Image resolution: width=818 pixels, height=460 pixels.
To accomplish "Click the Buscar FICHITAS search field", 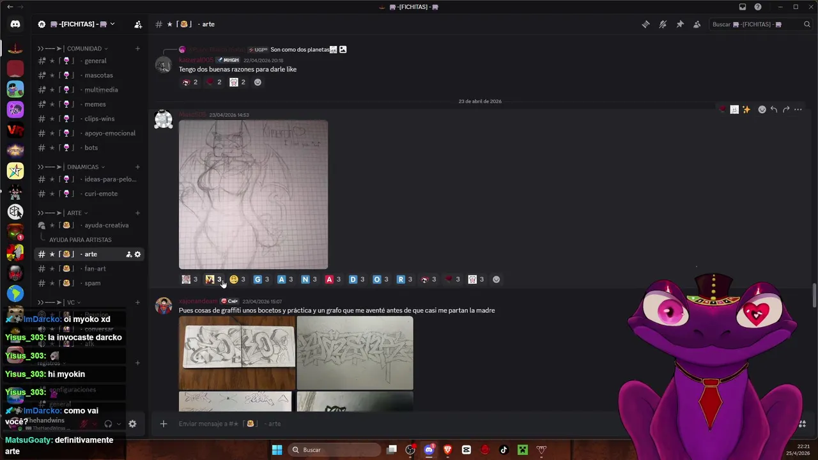I will pyautogui.click(x=760, y=24).
